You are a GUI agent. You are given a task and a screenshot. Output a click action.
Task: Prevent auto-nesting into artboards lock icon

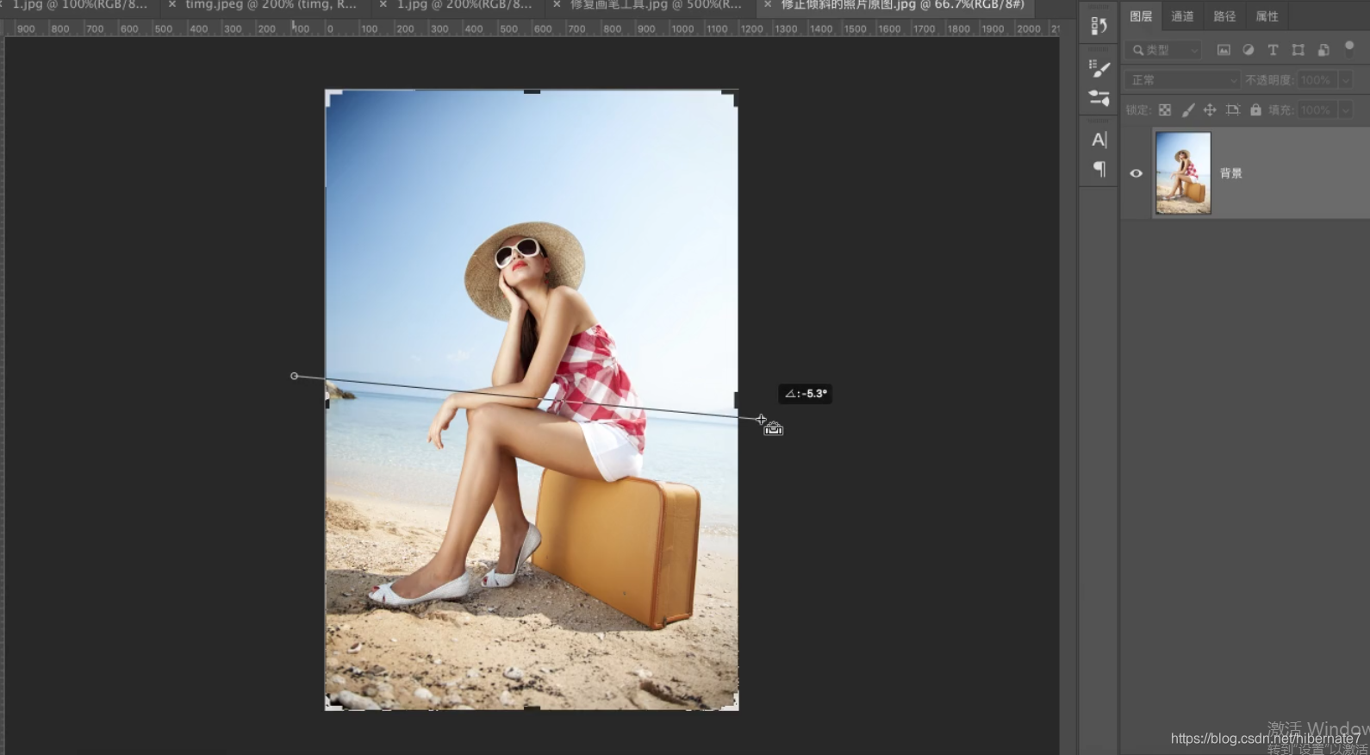[x=1233, y=109]
